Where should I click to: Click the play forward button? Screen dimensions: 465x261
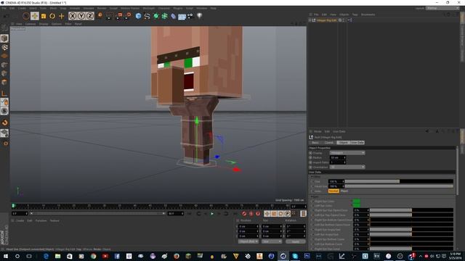pyautogui.click(x=212, y=213)
